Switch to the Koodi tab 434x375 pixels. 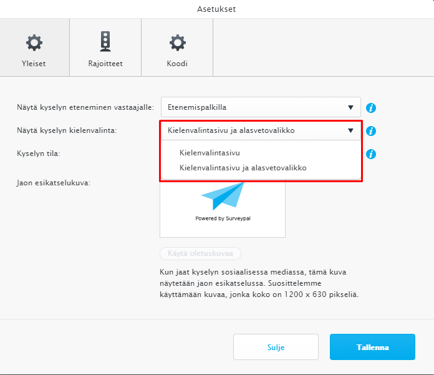pyautogui.click(x=177, y=47)
